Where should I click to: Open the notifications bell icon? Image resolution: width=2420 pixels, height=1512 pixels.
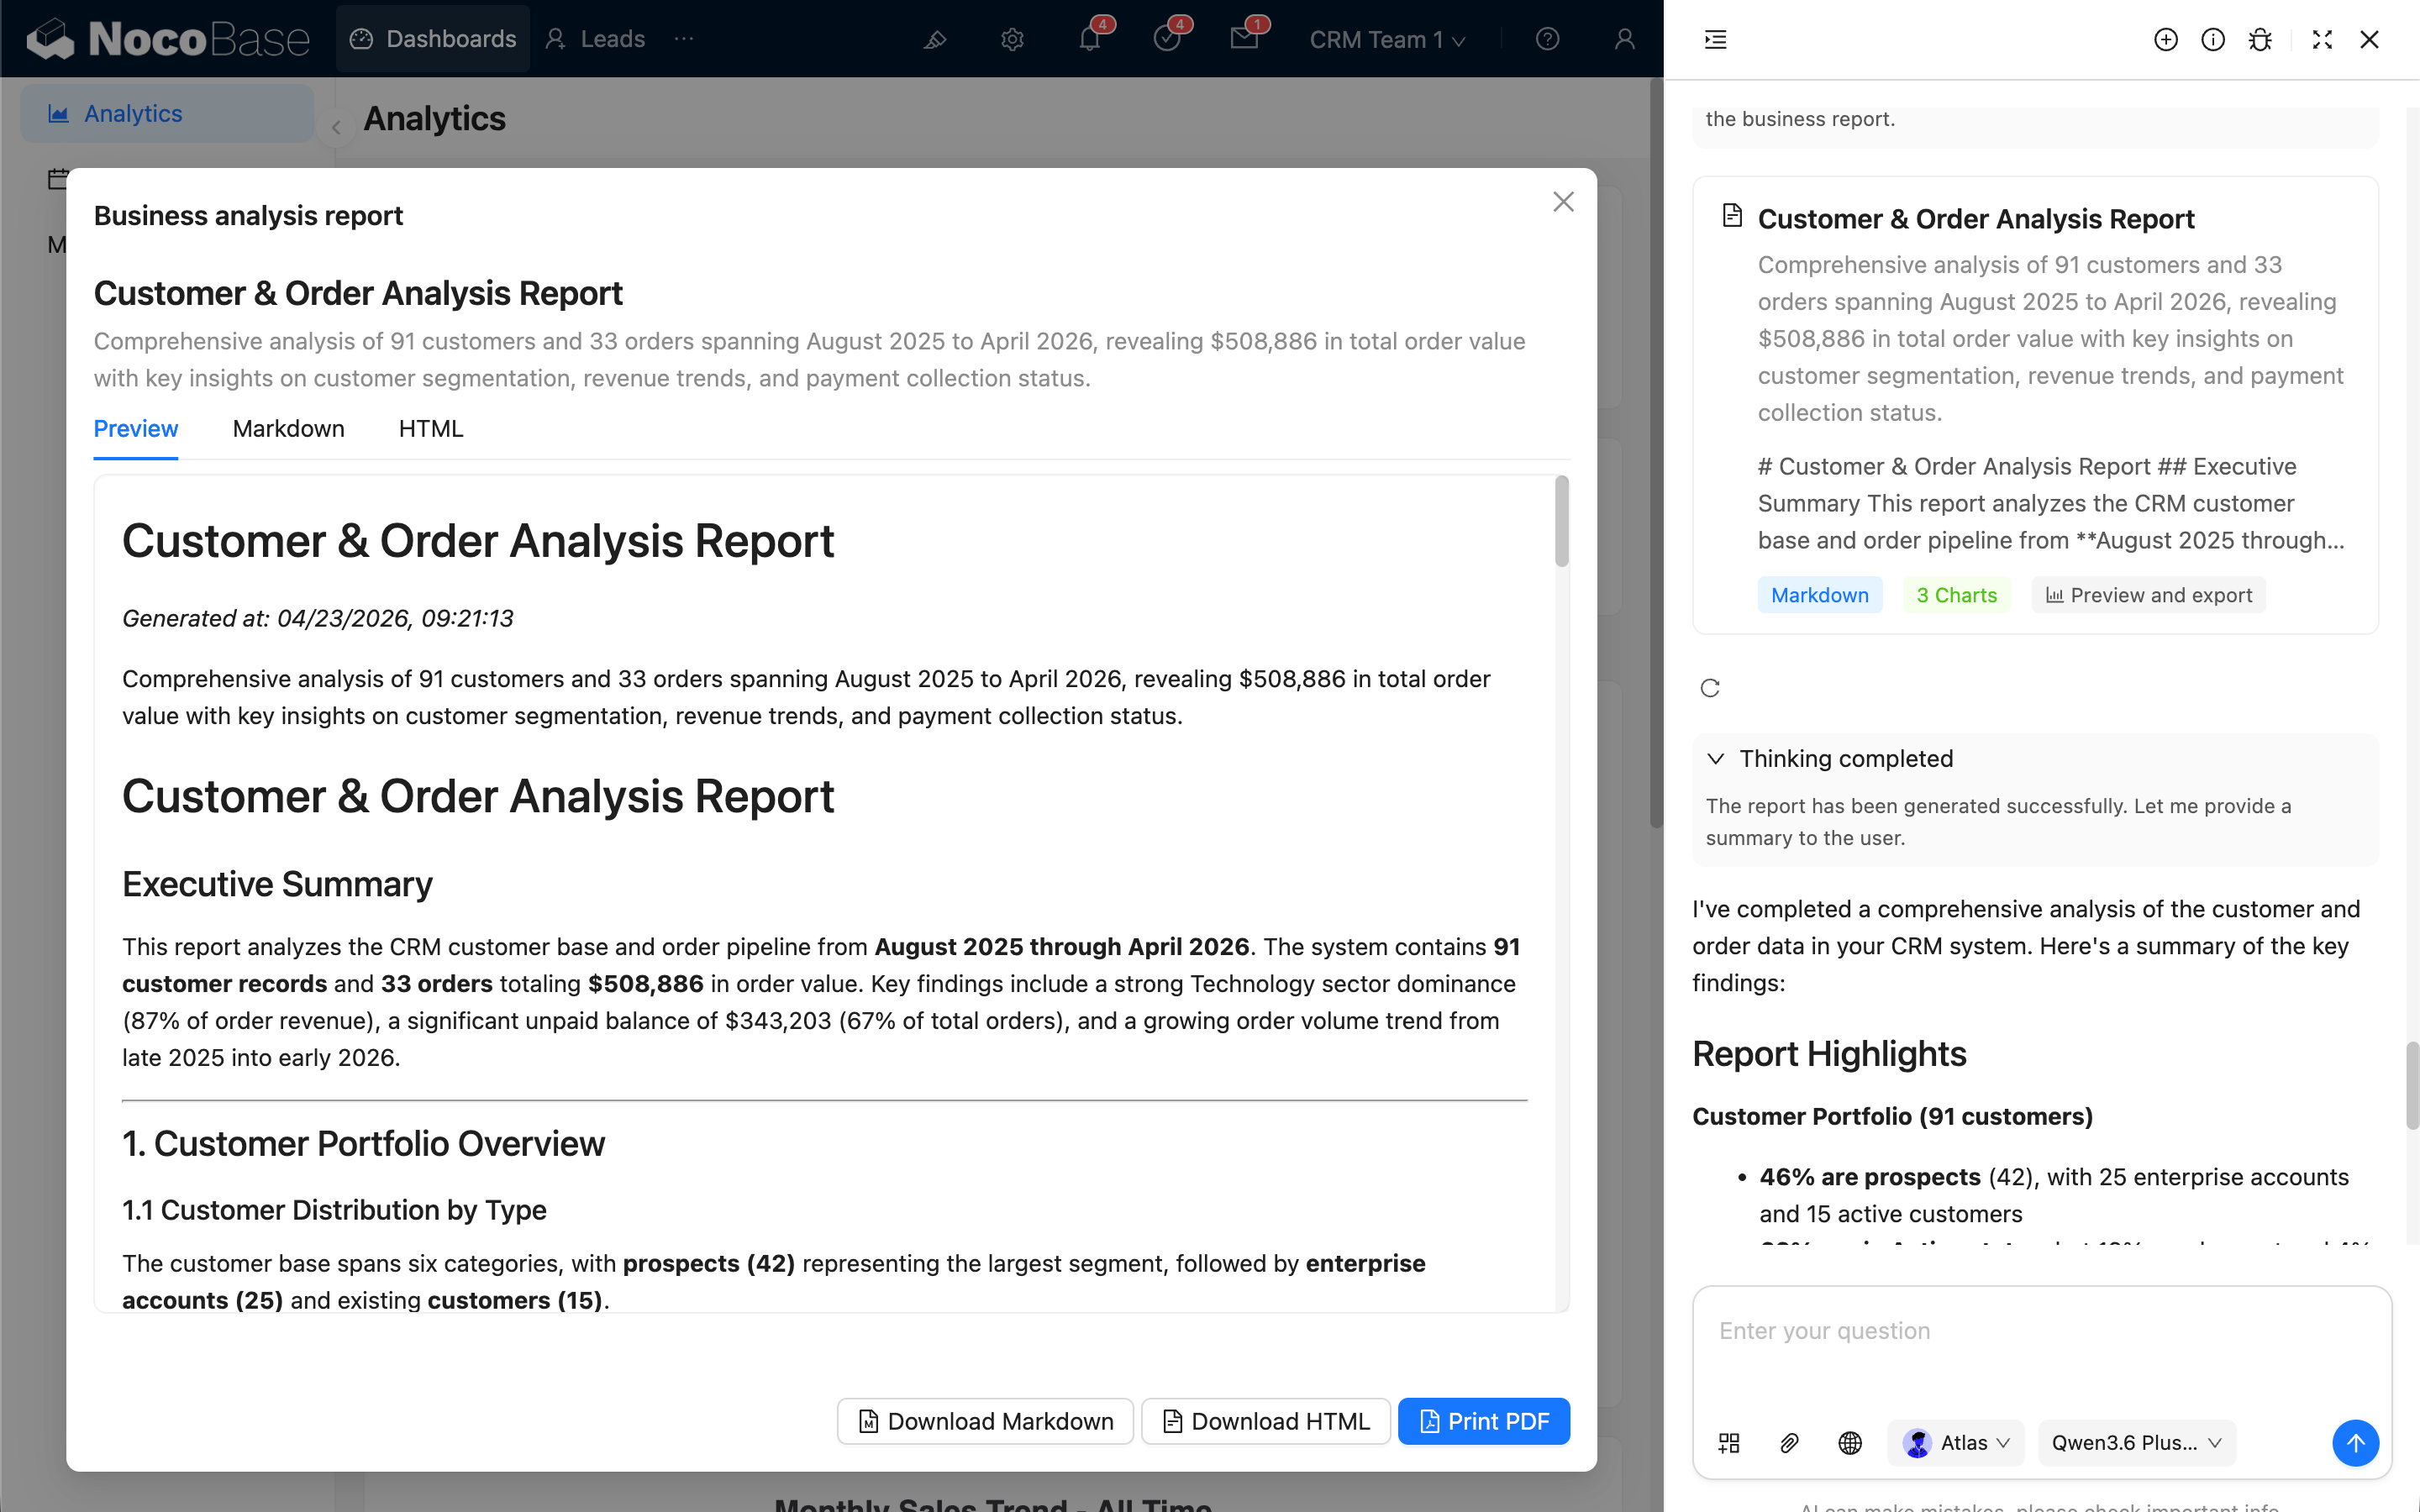pos(1089,39)
